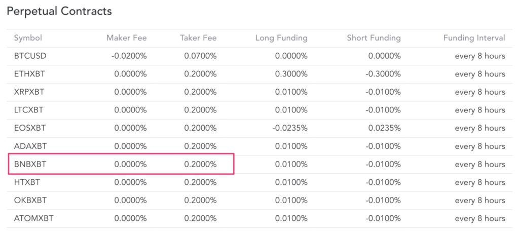Click the Symbol column header
Viewport: 519px width, 235px height.
tap(28, 38)
